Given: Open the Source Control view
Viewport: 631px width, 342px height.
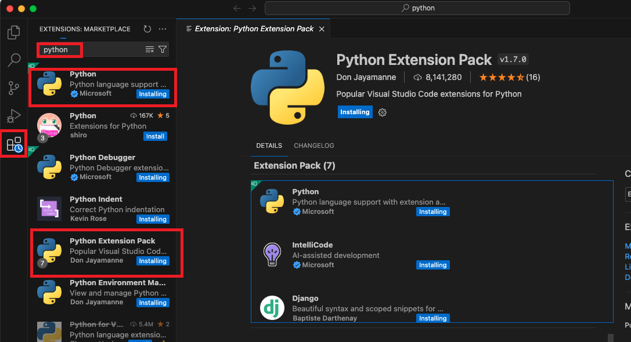Looking at the screenshot, I should pos(14,88).
